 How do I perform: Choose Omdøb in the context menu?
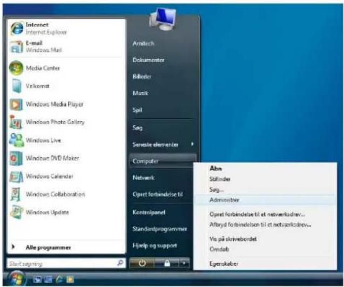tap(219, 249)
